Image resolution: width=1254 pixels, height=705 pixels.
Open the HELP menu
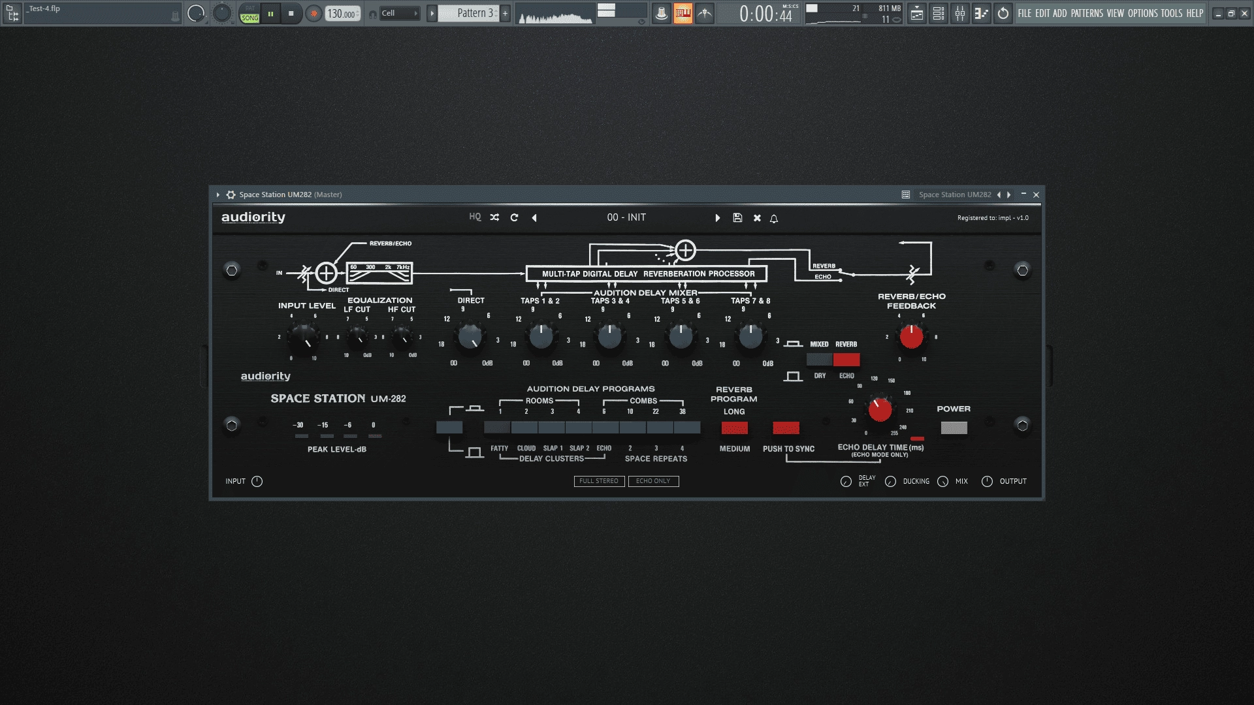[1195, 13]
